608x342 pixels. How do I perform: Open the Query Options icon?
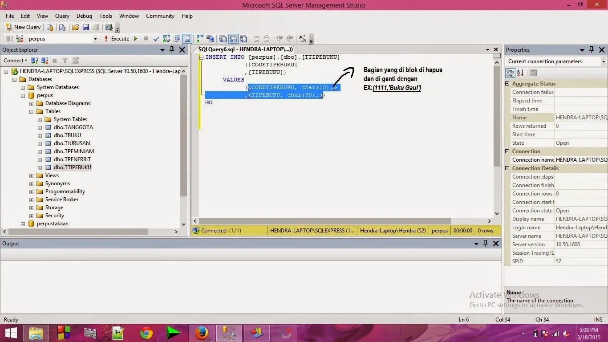click(177, 39)
